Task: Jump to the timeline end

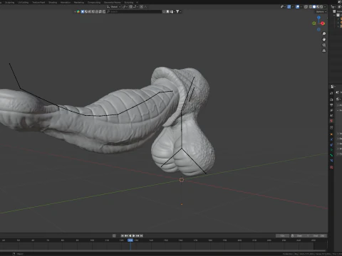Action: click(x=141, y=235)
